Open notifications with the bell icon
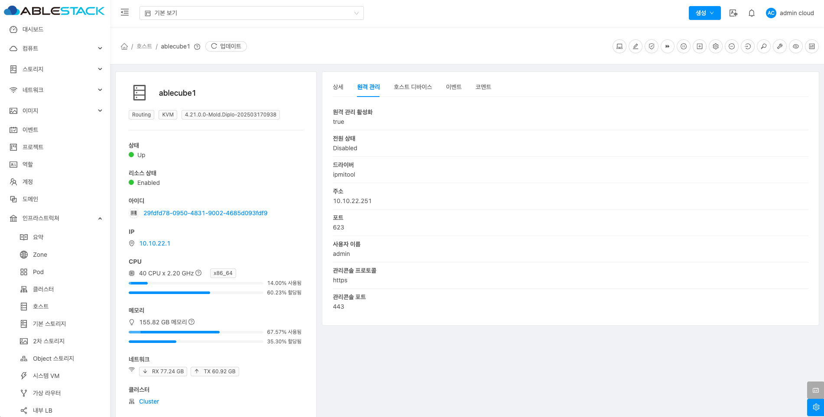The width and height of the screenshot is (824, 417). coord(752,13)
